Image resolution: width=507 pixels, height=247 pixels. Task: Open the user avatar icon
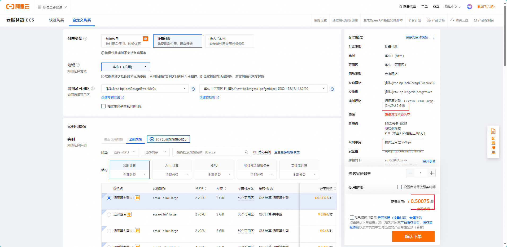pyautogui.click(x=470, y=7)
